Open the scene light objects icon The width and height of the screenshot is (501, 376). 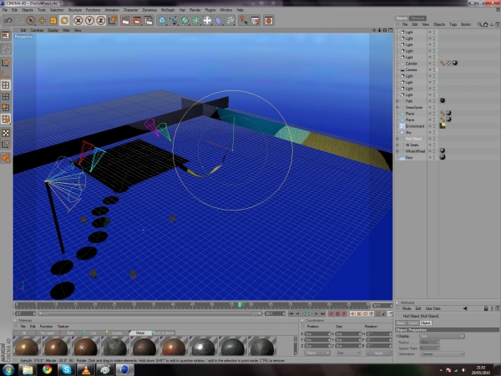[x=207, y=21]
